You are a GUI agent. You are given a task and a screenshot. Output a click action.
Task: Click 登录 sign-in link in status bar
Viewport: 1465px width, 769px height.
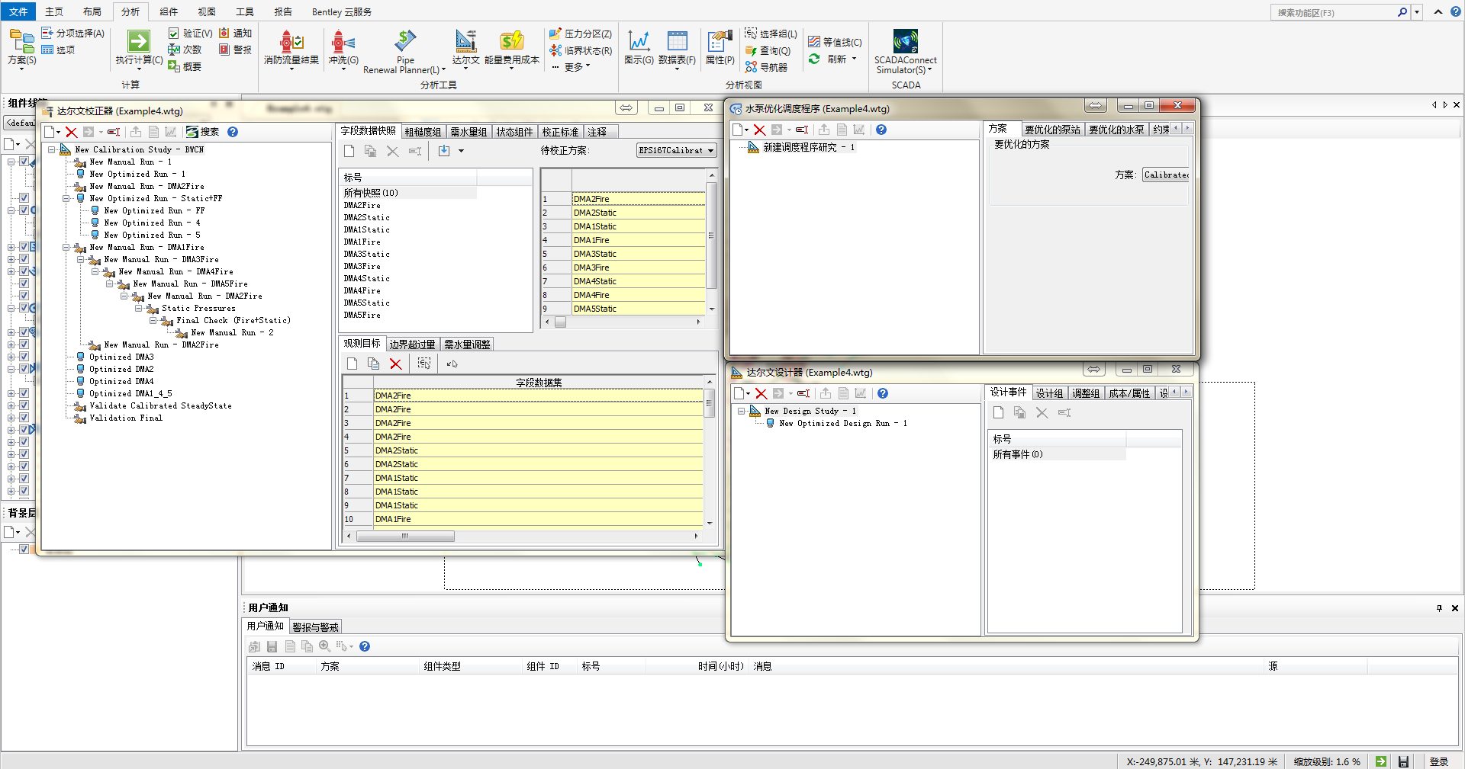(1439, 761)
